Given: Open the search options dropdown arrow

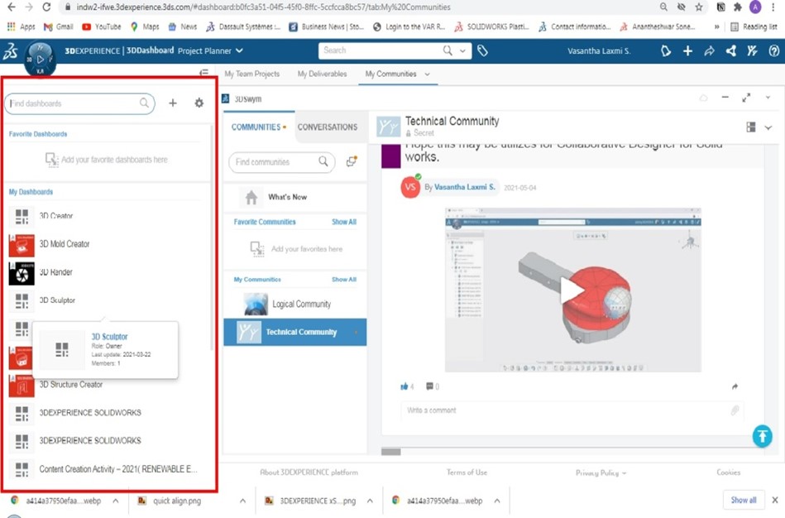Looking at the screenshot, I should (462, 50).
